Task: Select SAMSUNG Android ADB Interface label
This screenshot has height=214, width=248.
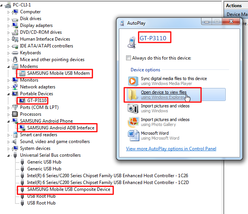Action: [61, 128]
